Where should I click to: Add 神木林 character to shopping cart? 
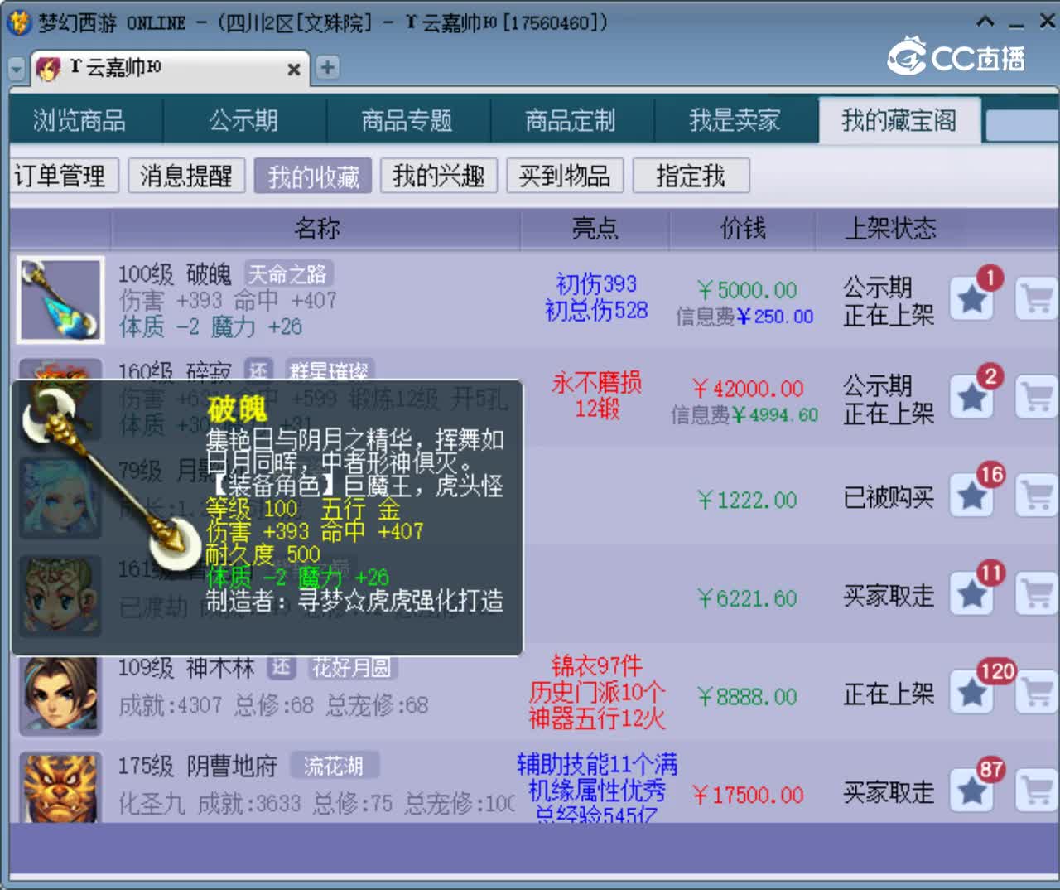[1036, 693]
